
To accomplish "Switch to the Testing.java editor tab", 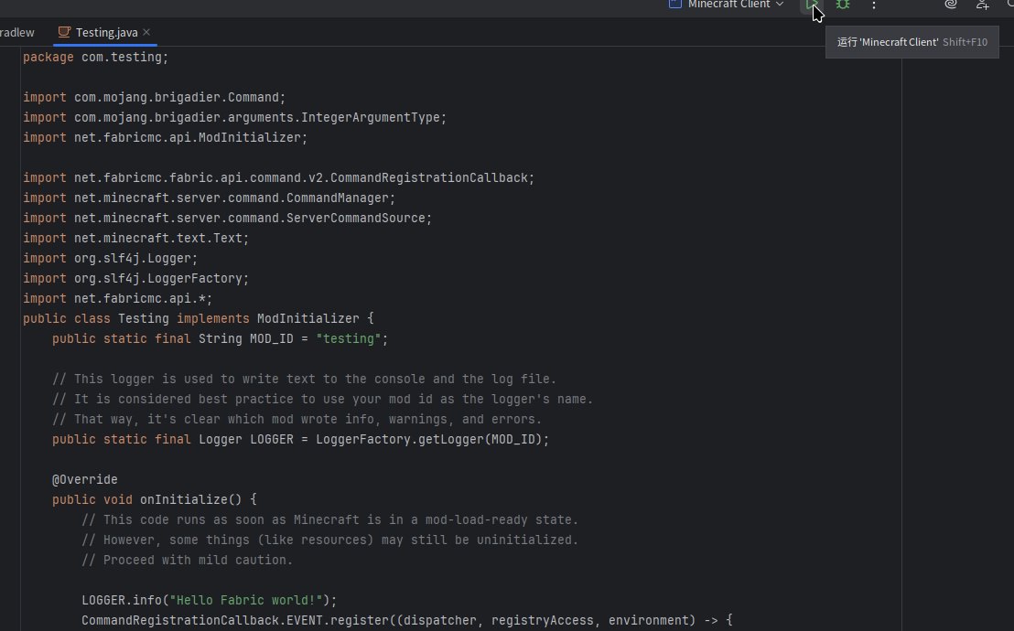I will [106, 32].
